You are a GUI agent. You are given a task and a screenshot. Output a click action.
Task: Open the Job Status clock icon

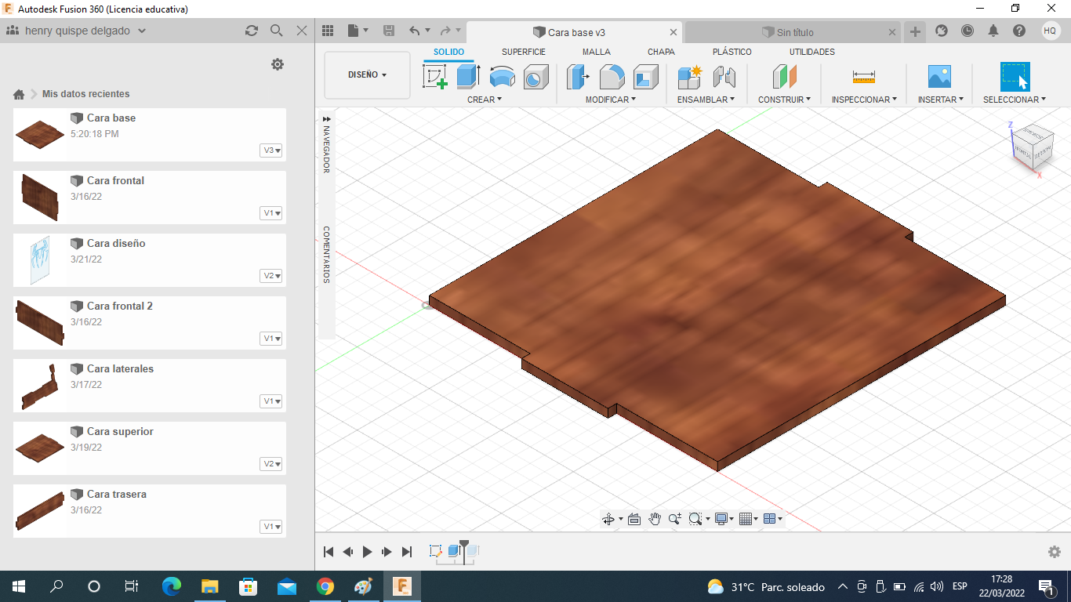coord(968,31)
